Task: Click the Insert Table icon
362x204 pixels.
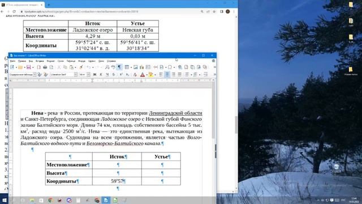Action: click(x=127, y=67)
